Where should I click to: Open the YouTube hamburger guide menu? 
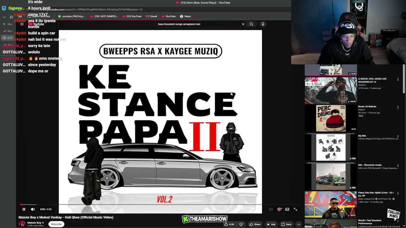pyautogui.click(x=22, y=24)
